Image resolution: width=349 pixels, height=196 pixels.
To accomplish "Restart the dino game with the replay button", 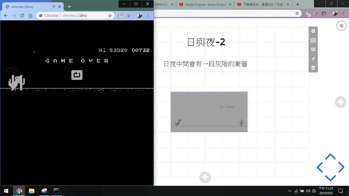I will [x=77, y=75].
